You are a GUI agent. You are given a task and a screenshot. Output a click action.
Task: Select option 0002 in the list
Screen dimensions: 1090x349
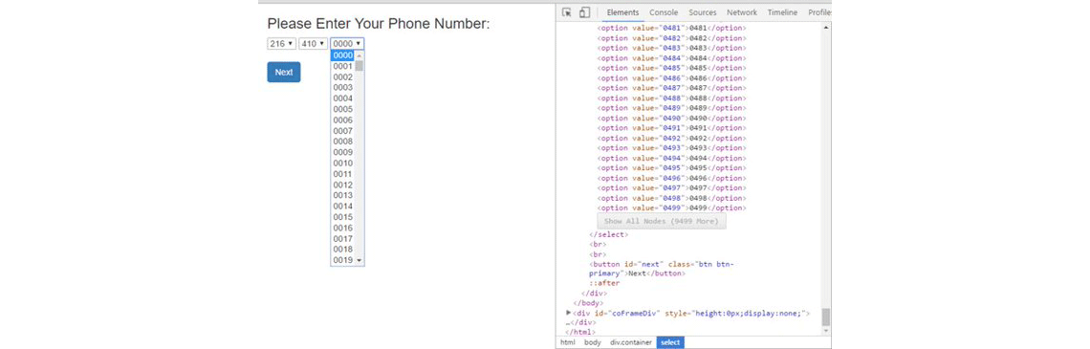[x=342, y=77]
